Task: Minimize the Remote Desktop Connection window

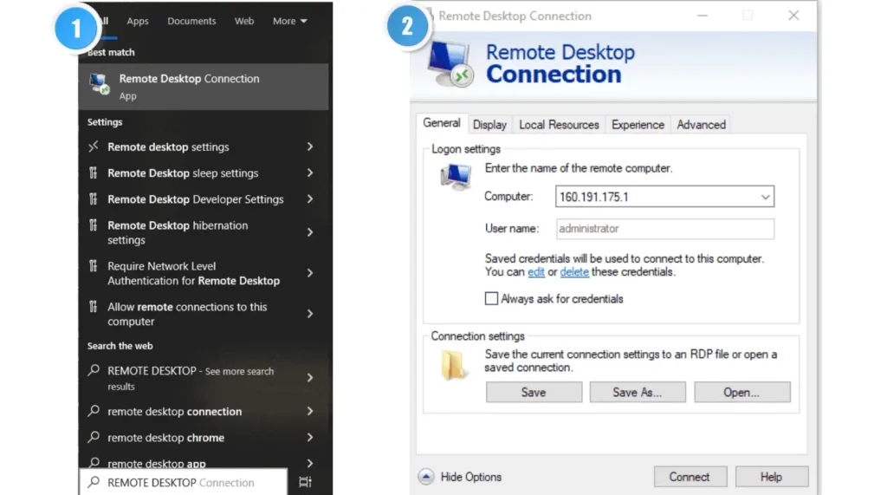Action: (x=702, y=16)
